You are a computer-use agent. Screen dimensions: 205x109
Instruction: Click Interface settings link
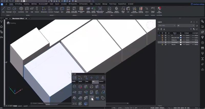tap(198, 4)
